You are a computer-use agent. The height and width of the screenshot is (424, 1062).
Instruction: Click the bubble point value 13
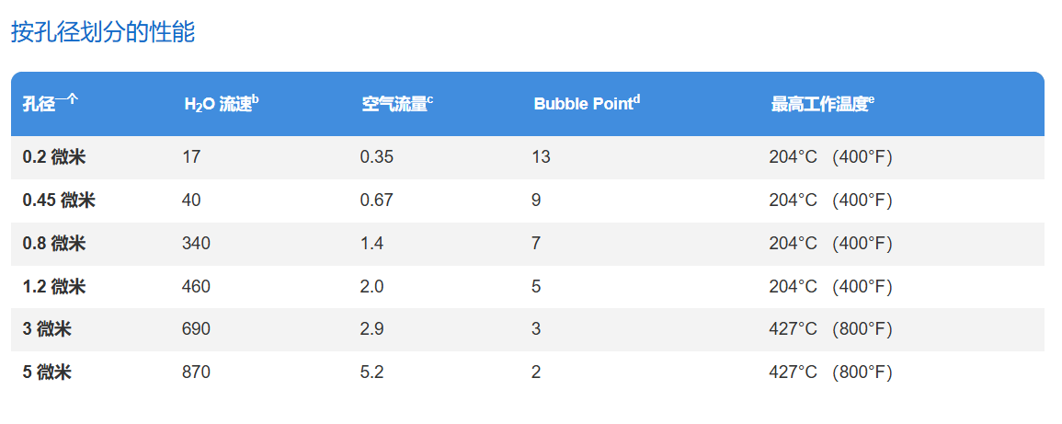click(542, 158)
